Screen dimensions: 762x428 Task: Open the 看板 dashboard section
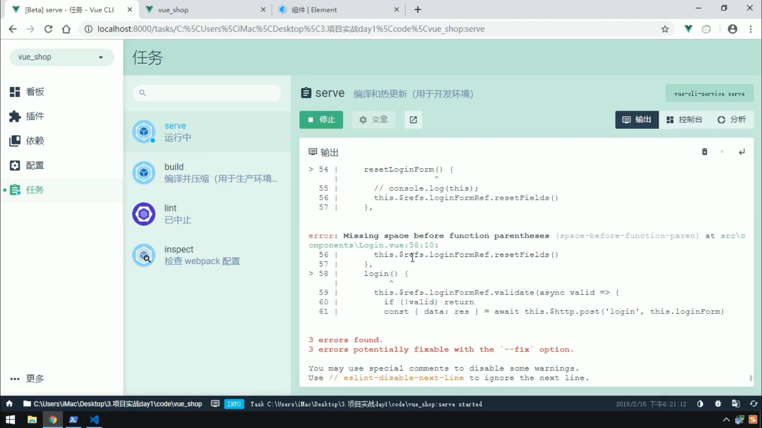[62, 92]
